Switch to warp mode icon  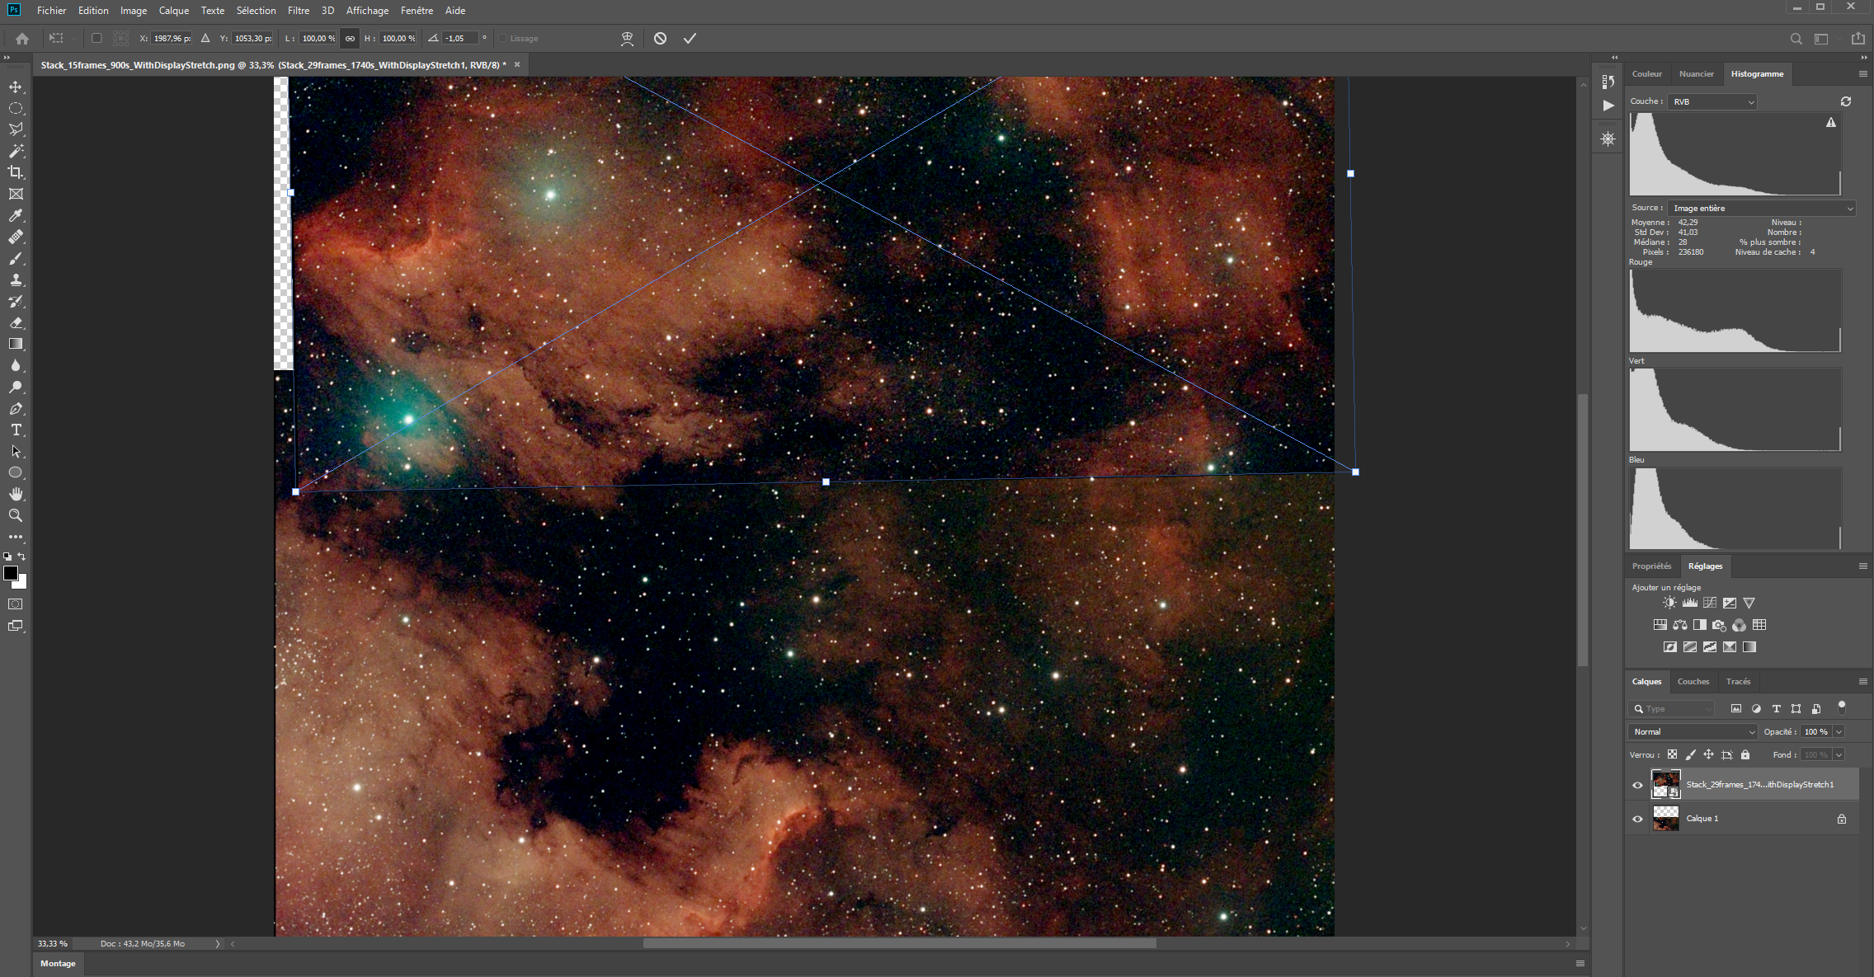[x=627, y=38]
